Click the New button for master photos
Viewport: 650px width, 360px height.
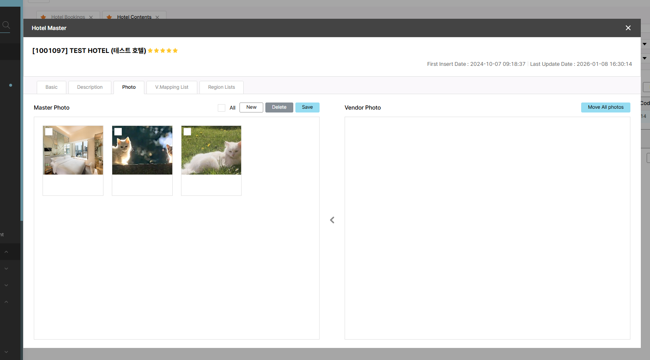(251, 107)
